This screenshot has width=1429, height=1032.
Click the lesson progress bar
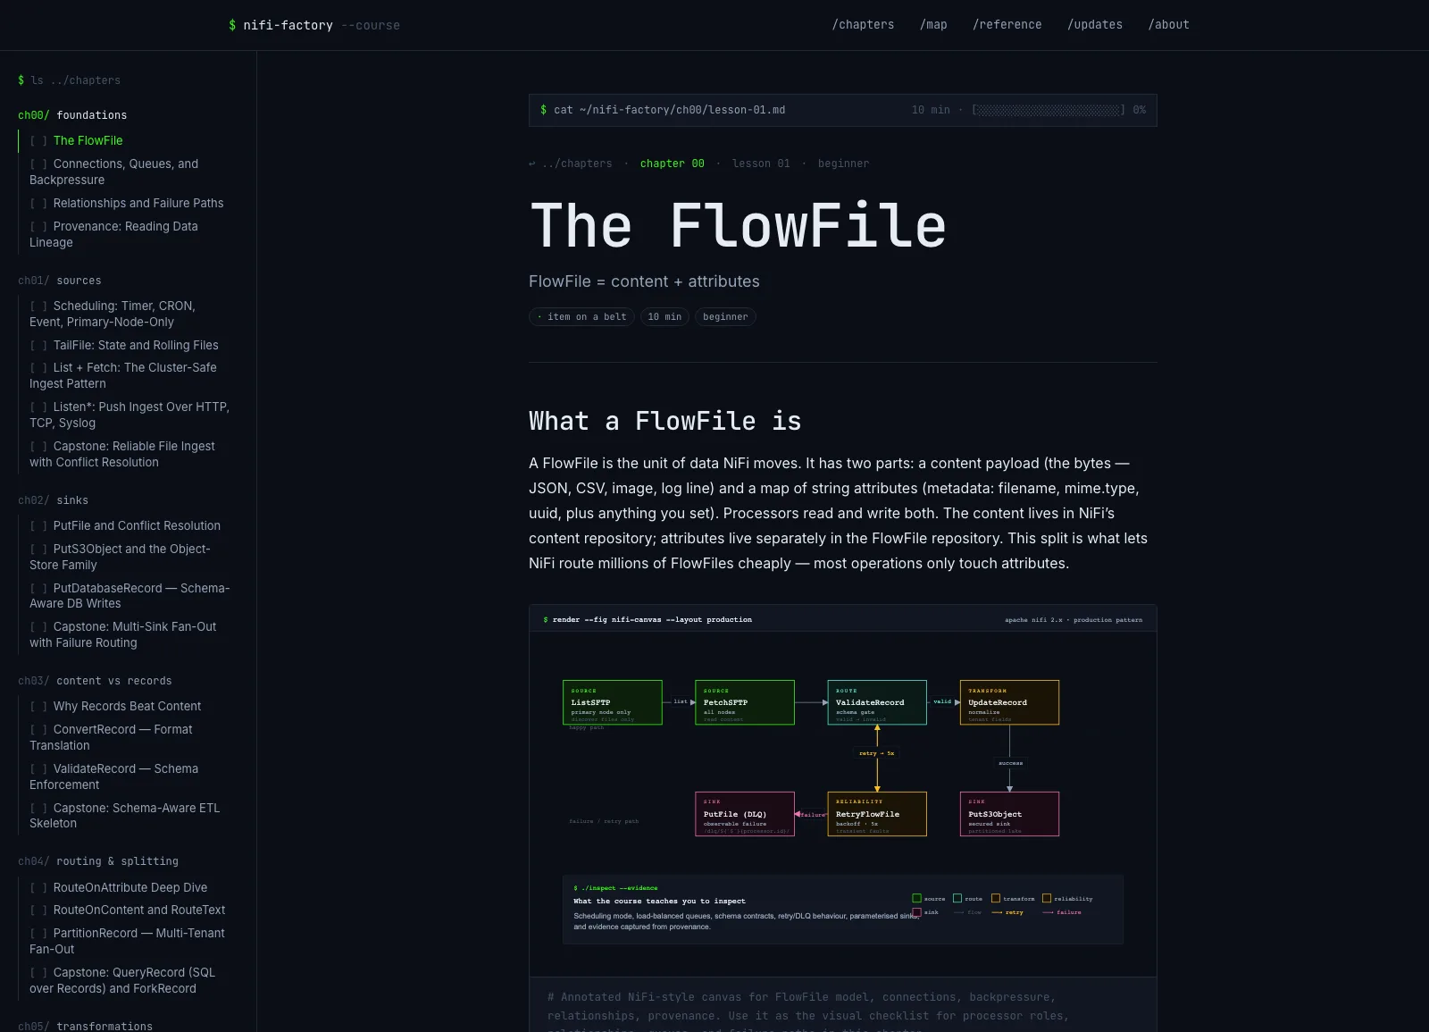coord(1049,110)
